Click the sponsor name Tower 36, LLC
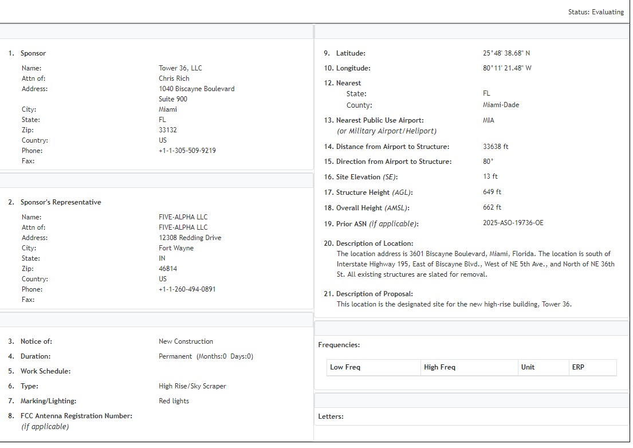The height and width of the screenshot is (448, 633). coord(180,68)
